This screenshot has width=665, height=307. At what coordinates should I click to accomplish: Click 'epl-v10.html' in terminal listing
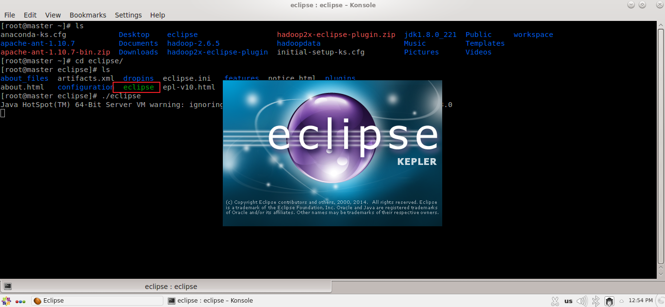coord(189,87)
